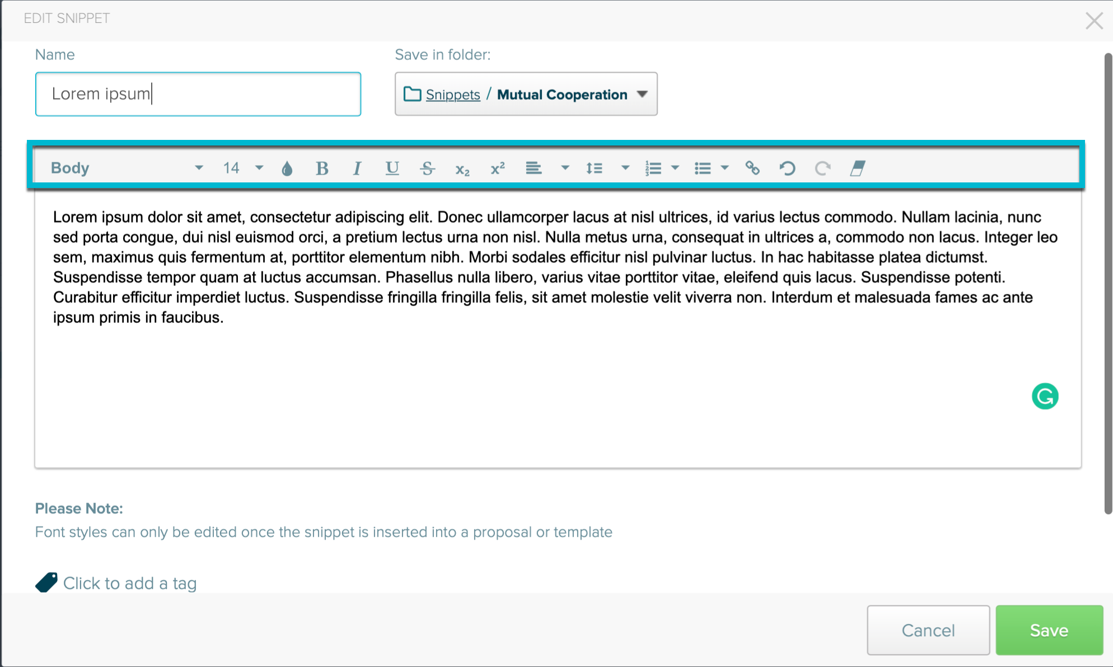Expand the line spacing options arrow
Screen dimensions: 1113x667
click(x=625, y=168)
